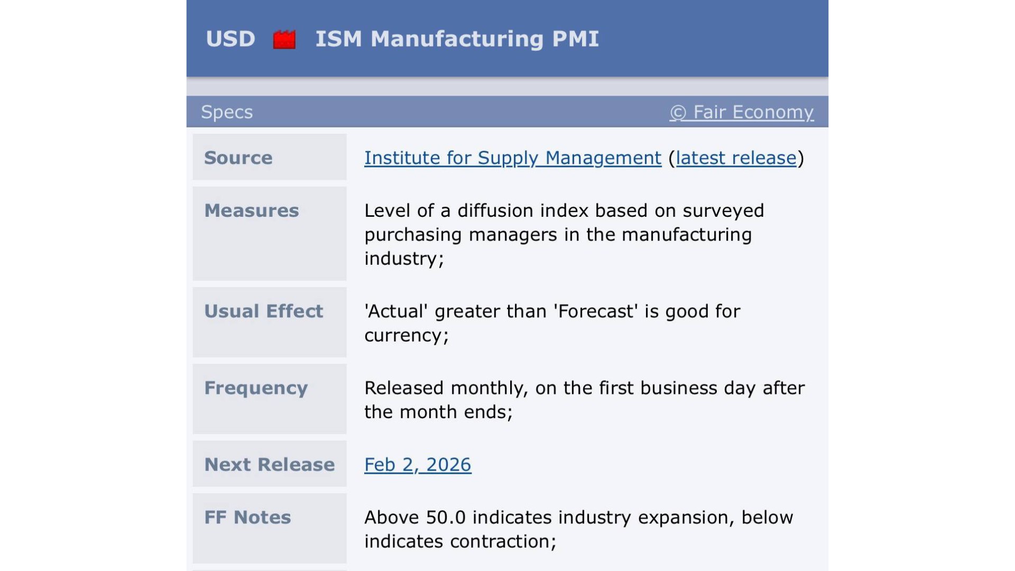This screenshot has height=571, width=1015.
Task: Click the Specs section header
Action: (227, 112)
